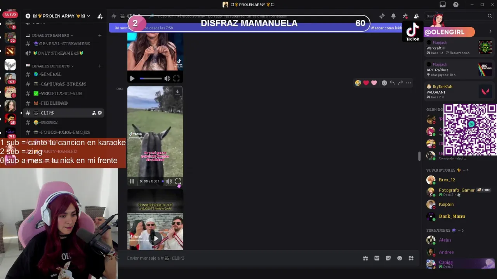Forward the message arrow icon
Image resolution: width=497 pixels, height=279 pixels.
coord(400,83)
